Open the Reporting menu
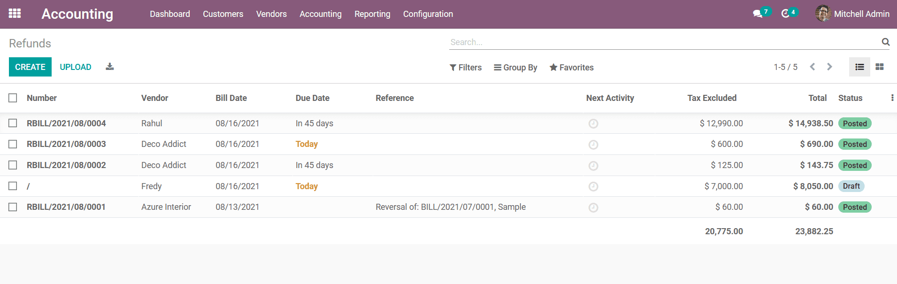Image resolution: width=897 pixels, height=284 pixels. [372, 14]
